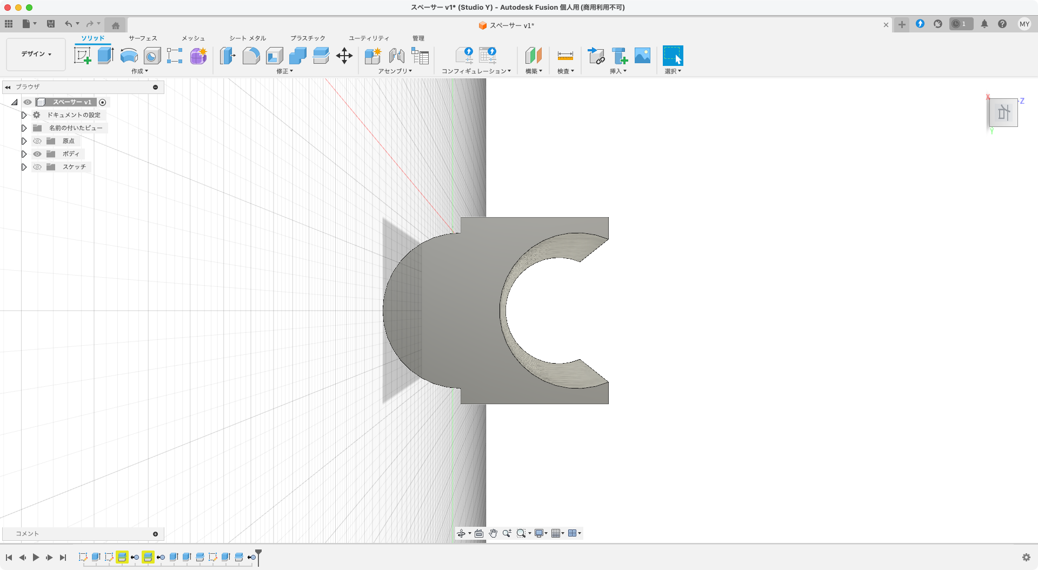Open the デザイン workspace dropdown
The width and height of the screenshot is (1038, 570).
[36, 54]
